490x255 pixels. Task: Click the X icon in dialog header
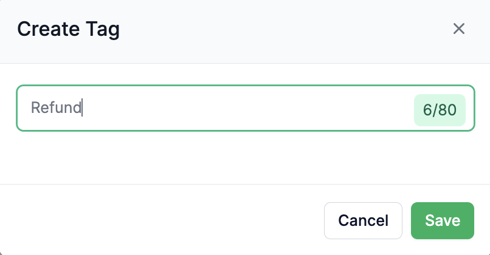459,29
